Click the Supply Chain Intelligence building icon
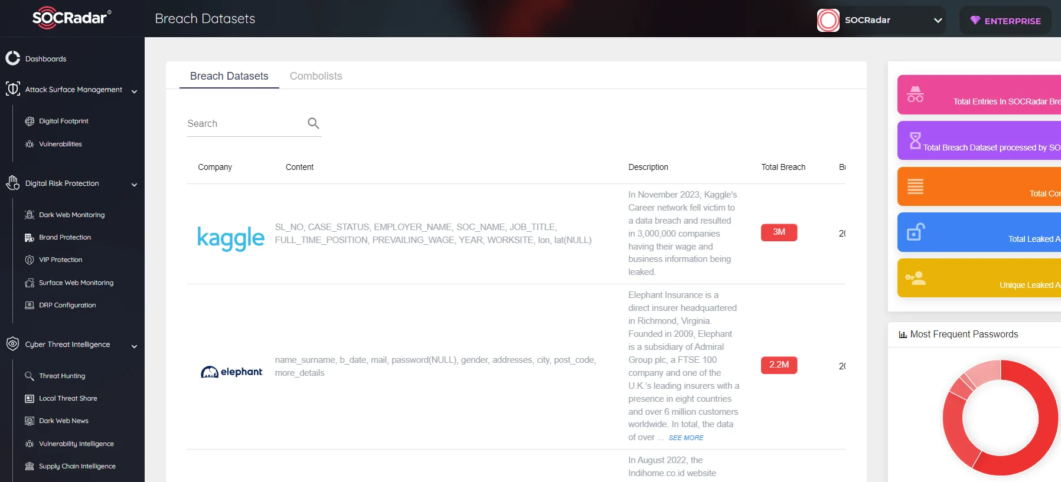The width and height of the screenshot is (1061, 482). tap(30, 466)
